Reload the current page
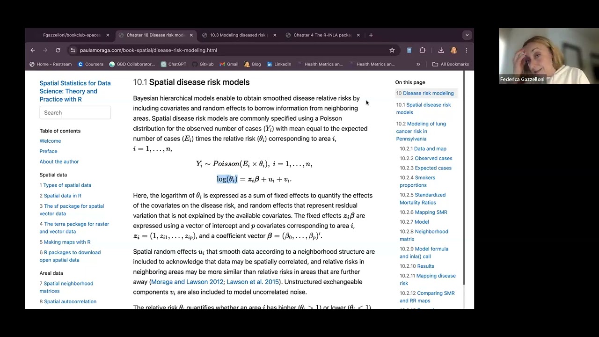The width and height of the screenshot is (599, 337). point(58,50)
